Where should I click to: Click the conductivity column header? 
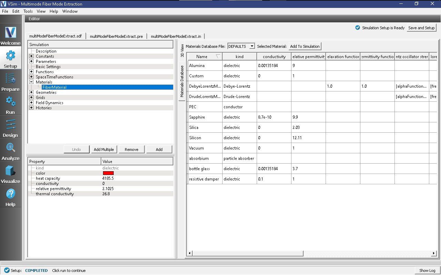(274, 56)
